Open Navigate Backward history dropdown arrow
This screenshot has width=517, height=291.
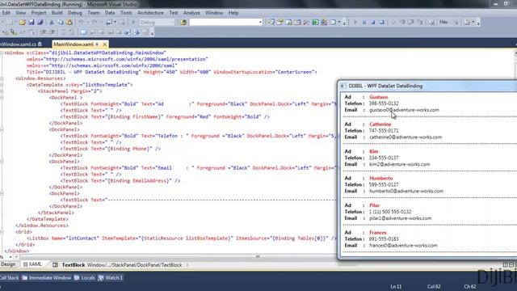[115, 22]
